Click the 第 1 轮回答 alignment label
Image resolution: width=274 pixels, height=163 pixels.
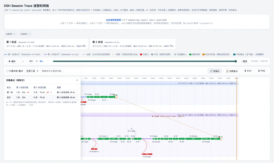point(168,116)
